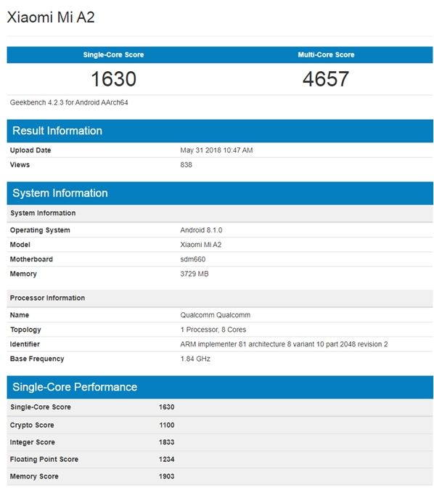Select the Views label

pyautogui.click(x=20, y=165)
